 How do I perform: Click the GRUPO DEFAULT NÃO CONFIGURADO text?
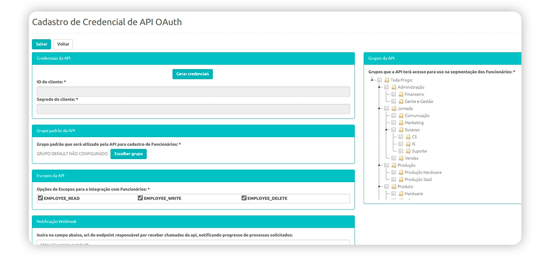pyautogui.click(x=72, y=154)
